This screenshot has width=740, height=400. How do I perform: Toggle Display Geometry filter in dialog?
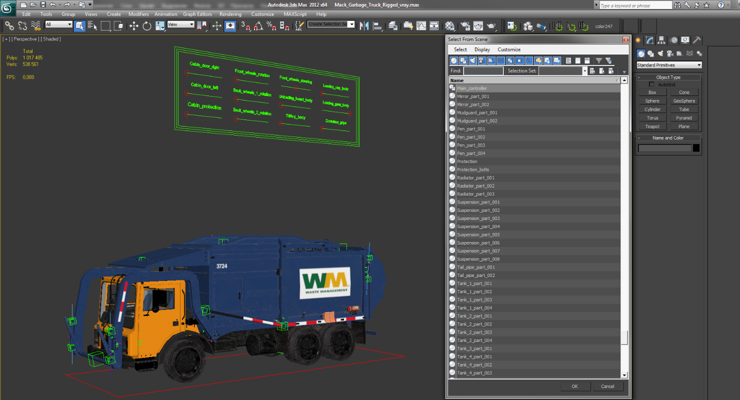[454, 60]
